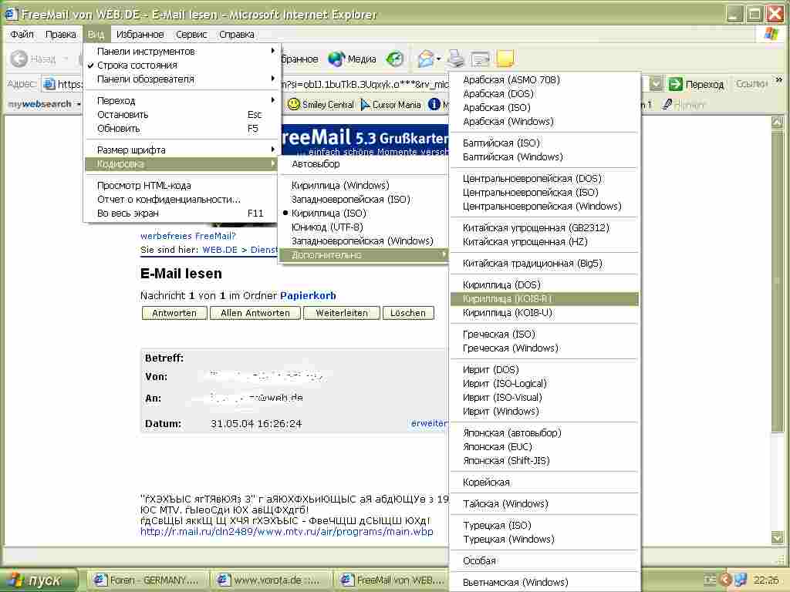Open the Favorites (Избранное) menu

[140, 34]
